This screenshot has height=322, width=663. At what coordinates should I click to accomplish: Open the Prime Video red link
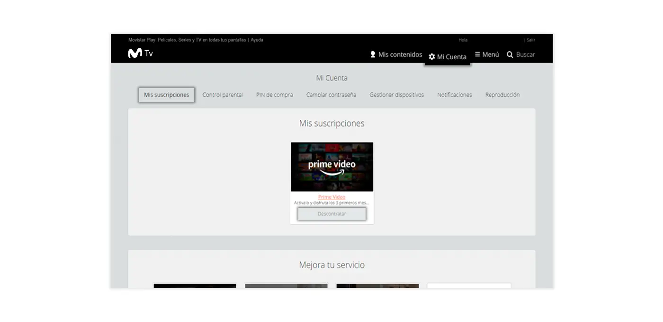pos(332,197)
